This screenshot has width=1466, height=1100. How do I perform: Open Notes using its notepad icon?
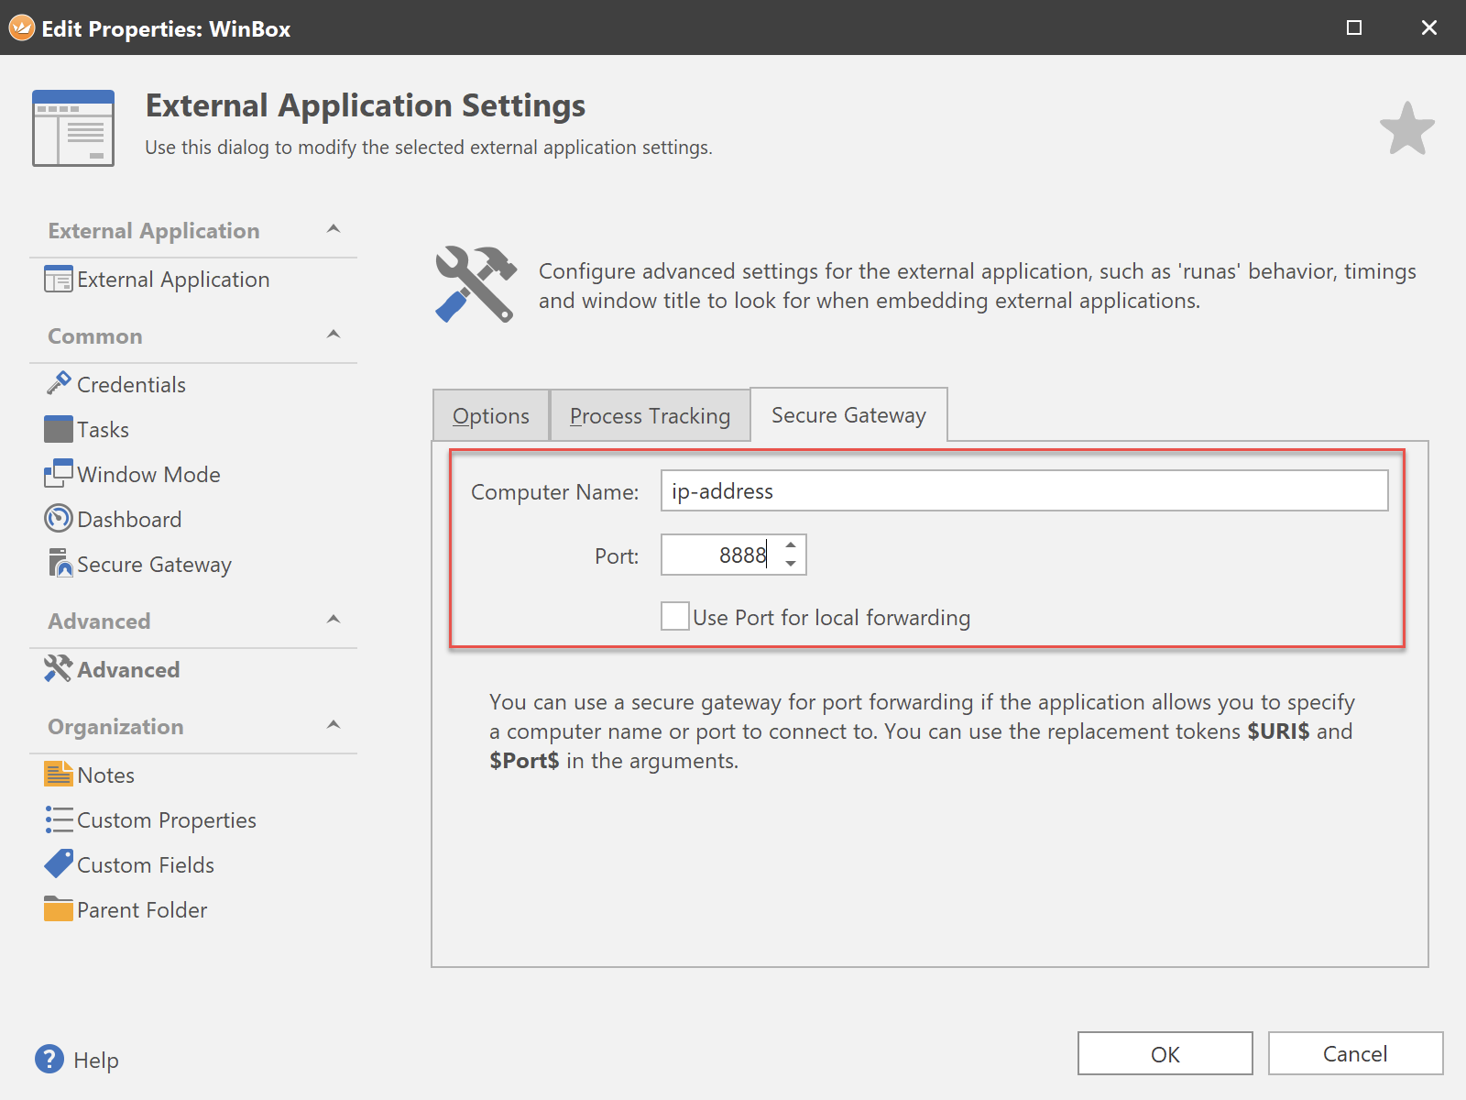pos(59,775)
